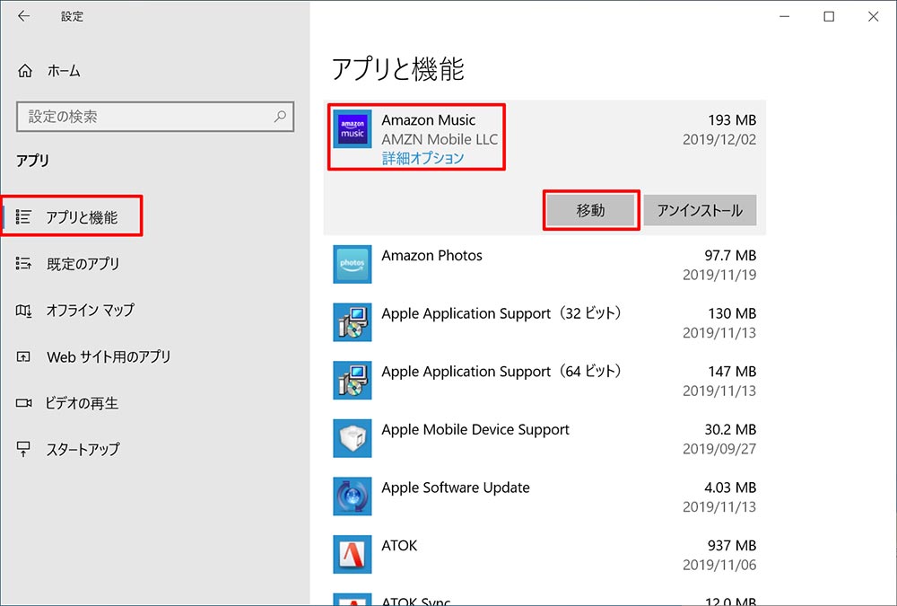
Task: Select Apple Application Support (64 ビット) entry
Action: click(x=544, y=380)
